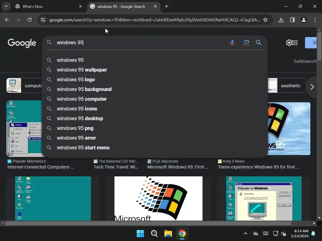Open The National CIO Review Tech Time Travel link
Viewport: 322px width, 241px height.
coord(116,167)
